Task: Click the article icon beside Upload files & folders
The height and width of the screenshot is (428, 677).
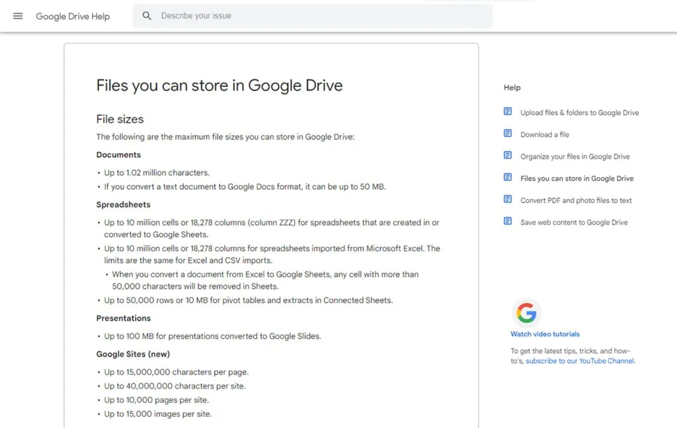Action: point(508,112)
